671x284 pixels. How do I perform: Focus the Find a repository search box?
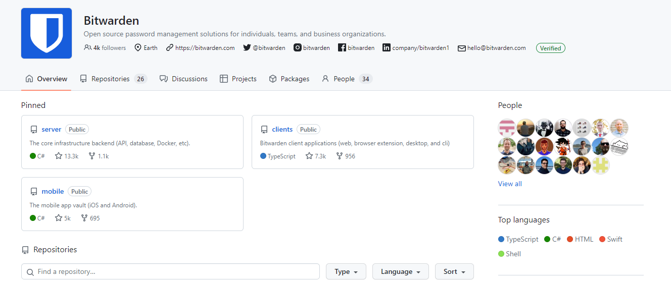click(171, 271)
